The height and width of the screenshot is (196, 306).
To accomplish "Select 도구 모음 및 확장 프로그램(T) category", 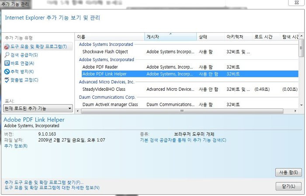I will (38, 47).
